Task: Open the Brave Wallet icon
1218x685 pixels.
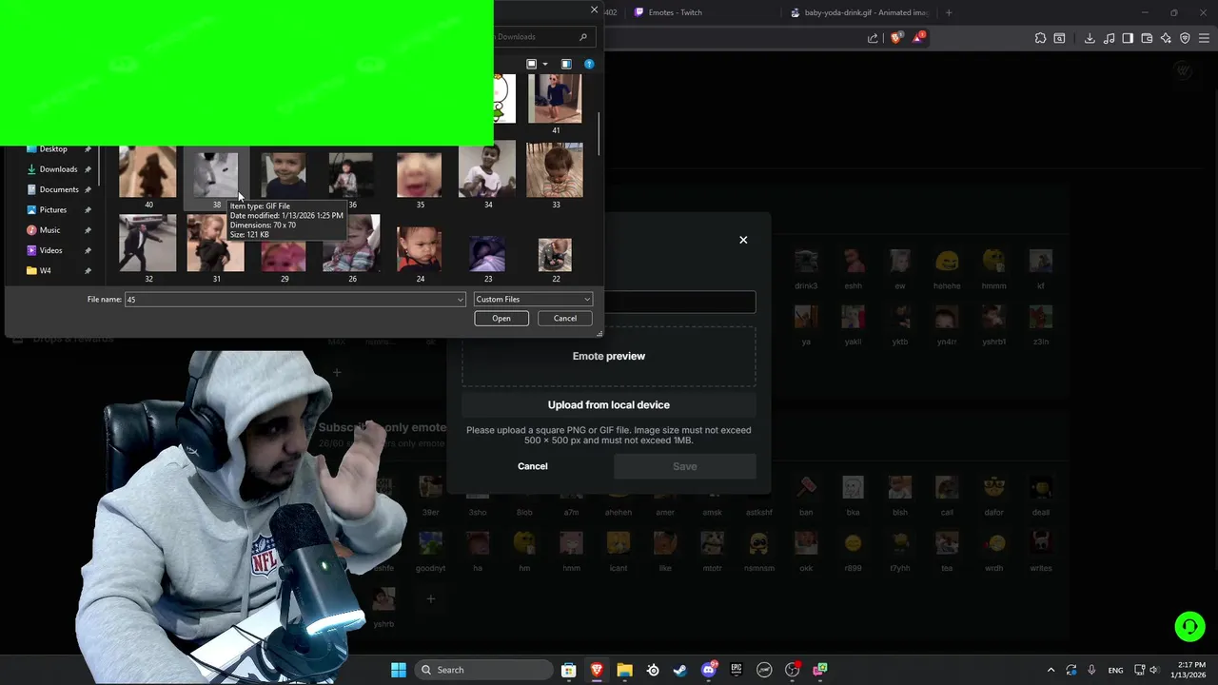Action: 1147,38
